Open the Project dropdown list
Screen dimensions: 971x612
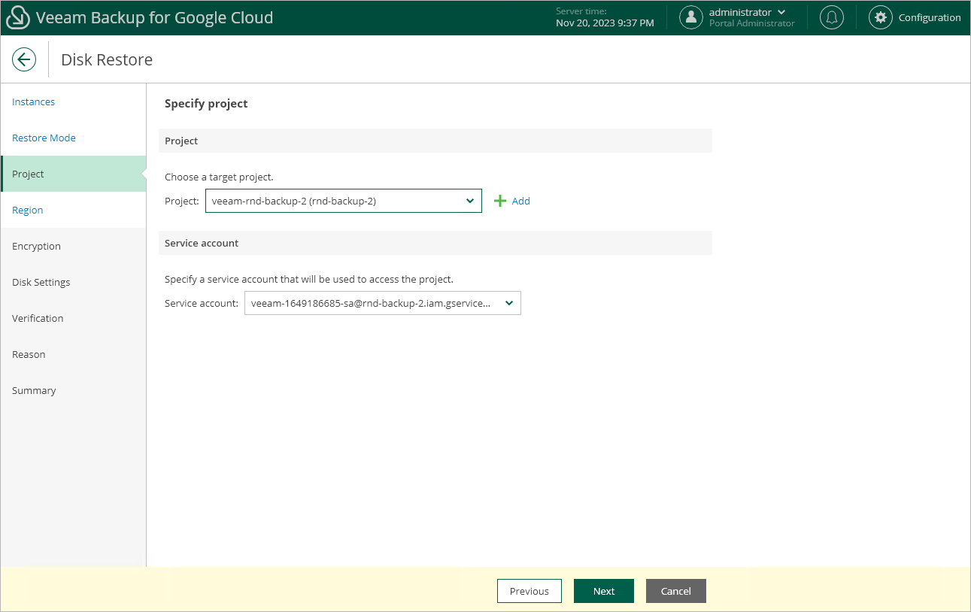(344, 201)
